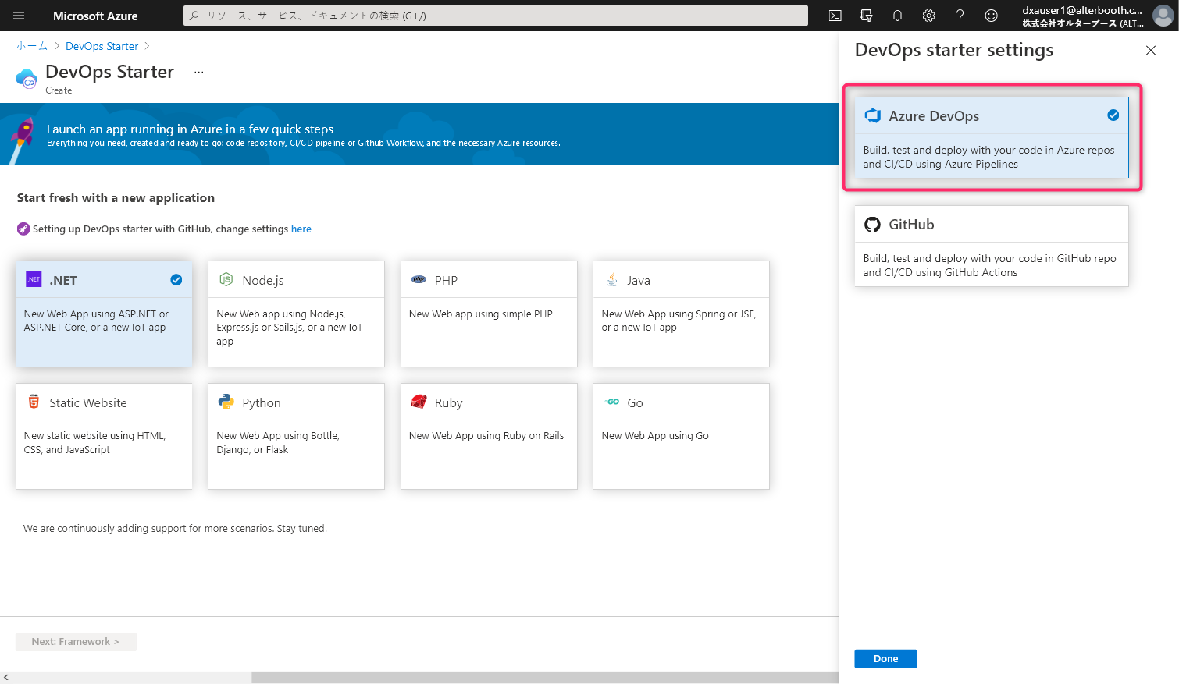Screen dimensions: 1179x684
Task: Click 'New Web App using Go' description
Action: tap(655, 435)
